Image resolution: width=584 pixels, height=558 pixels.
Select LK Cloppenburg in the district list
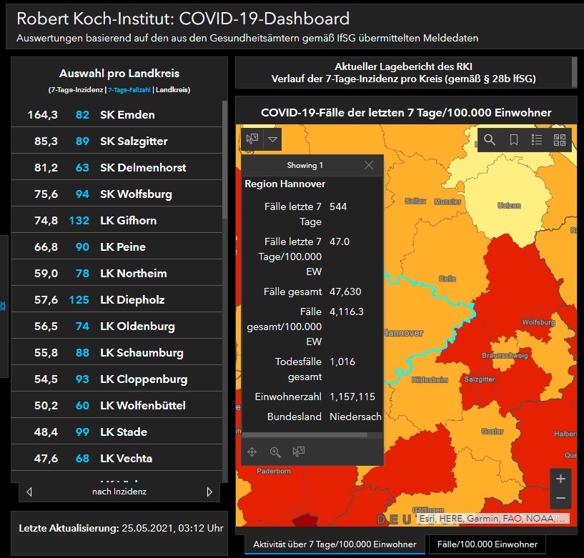117,379
